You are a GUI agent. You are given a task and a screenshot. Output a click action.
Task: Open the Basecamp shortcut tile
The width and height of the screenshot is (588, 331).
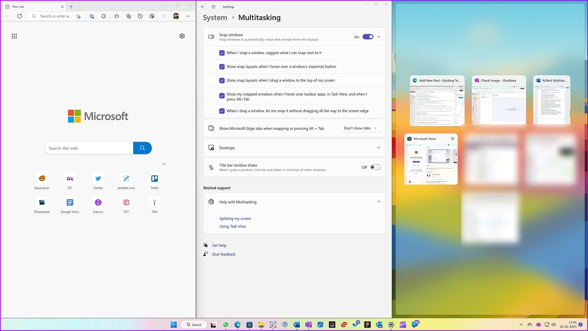click(x=42, y=181)
